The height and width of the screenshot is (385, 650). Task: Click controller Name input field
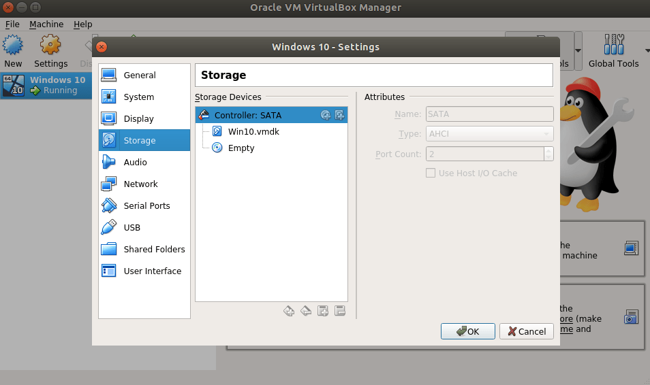click(490, 114)
